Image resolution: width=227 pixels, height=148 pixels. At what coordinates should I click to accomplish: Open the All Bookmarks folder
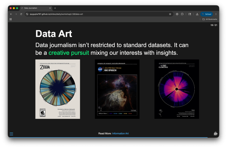(210, 19)
